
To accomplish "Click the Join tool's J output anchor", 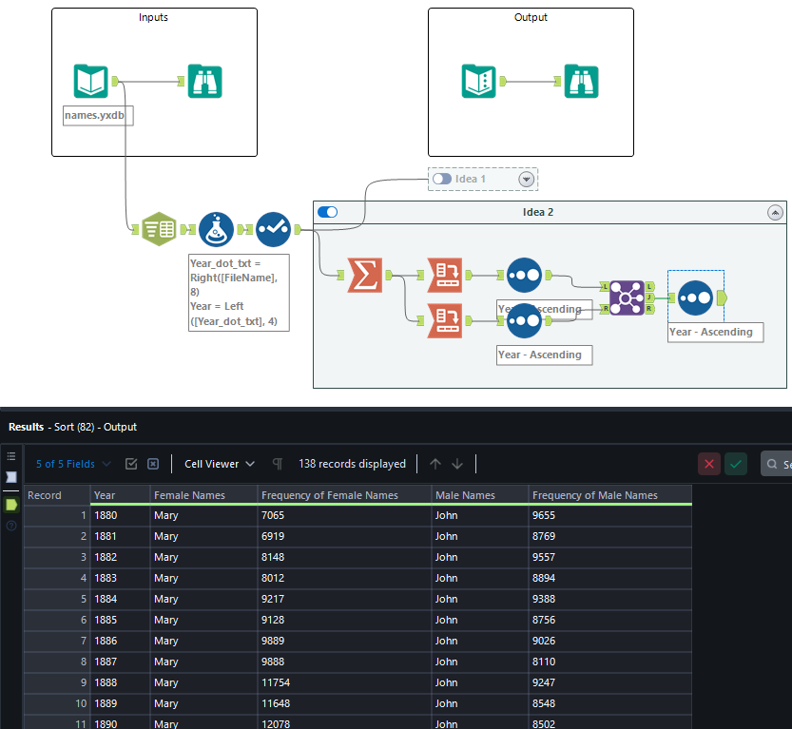I will click(x=650, y=297).
